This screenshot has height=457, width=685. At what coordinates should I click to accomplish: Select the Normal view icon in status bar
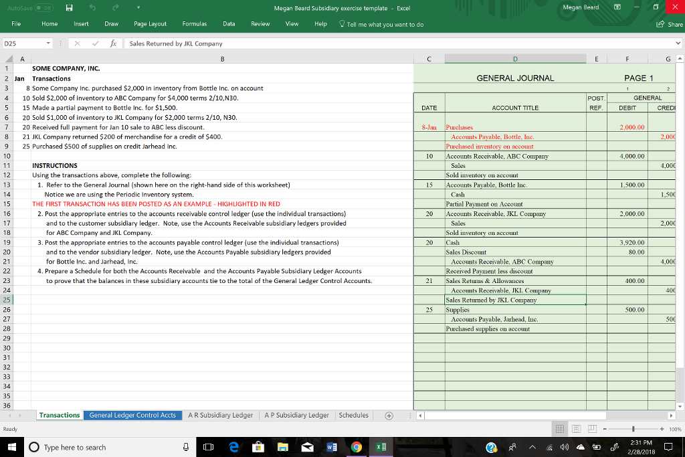(x=560, y=429)
